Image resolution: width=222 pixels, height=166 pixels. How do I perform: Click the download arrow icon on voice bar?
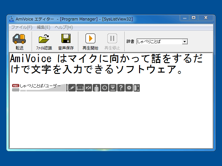[x=113, y=88]
